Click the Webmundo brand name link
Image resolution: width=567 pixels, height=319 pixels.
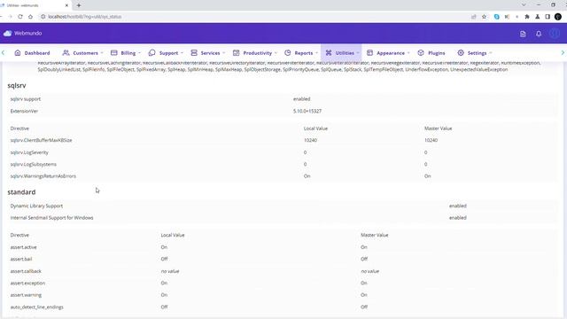pyautogui.click(x=27, y=34)
